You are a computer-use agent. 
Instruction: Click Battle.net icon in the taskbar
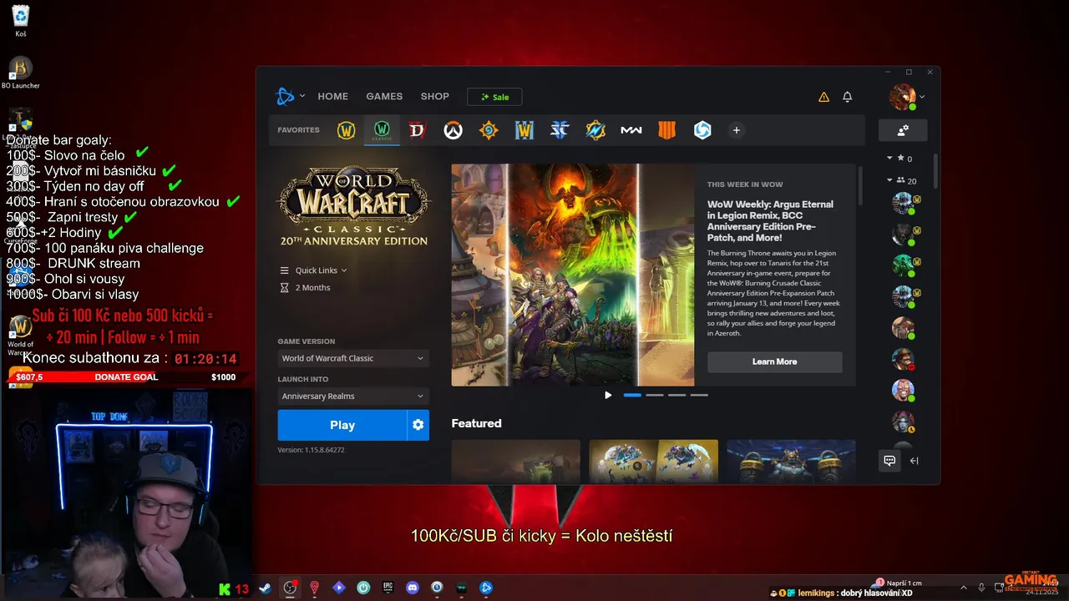pyautogui.click(x=486, y=588)
